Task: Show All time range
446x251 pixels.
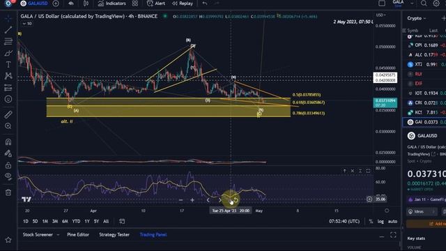Action: pyautogui.click(x=106, y=221)
